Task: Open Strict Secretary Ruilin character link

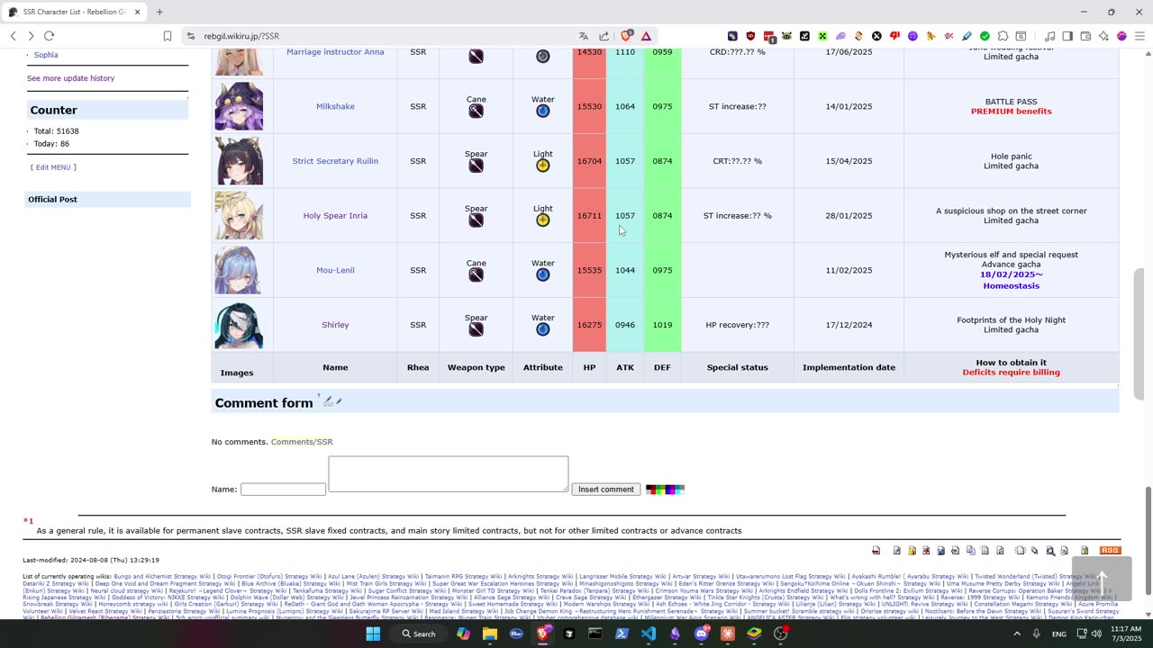Action: point(335,161)
